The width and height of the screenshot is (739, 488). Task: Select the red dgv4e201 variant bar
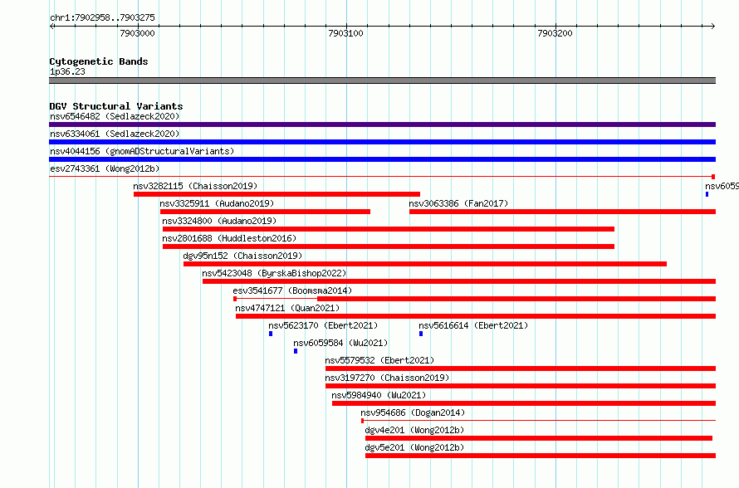(539, 438)
